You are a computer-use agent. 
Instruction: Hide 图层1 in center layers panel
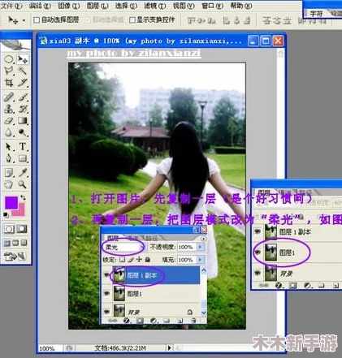107,294
